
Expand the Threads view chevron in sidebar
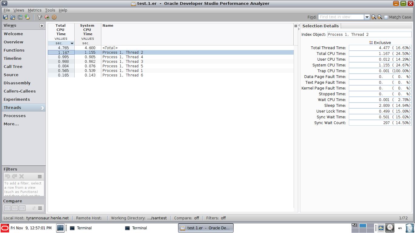pyautogui.click(x=42, y=108)
